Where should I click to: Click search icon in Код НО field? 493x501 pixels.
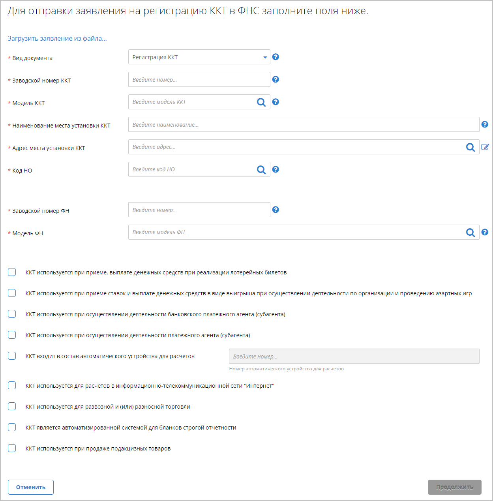tap(261, 170)
